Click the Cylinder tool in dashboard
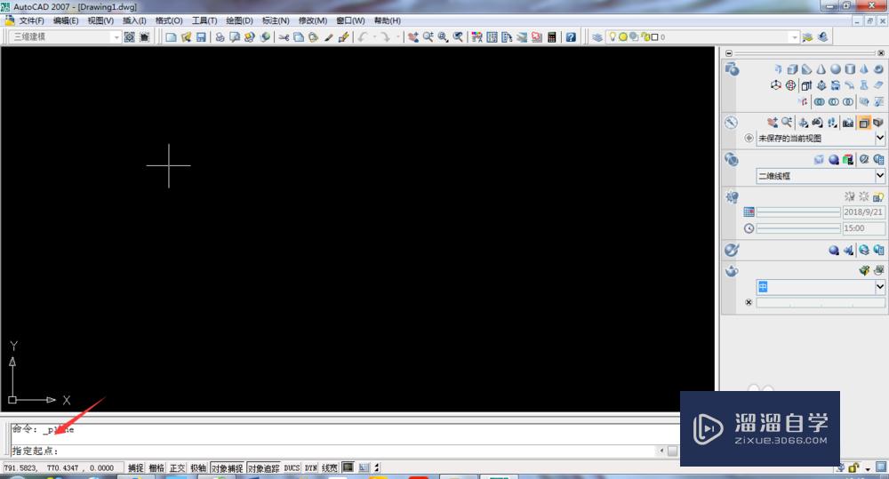Viewport: 889px width, 479px height. click(849, 69)
